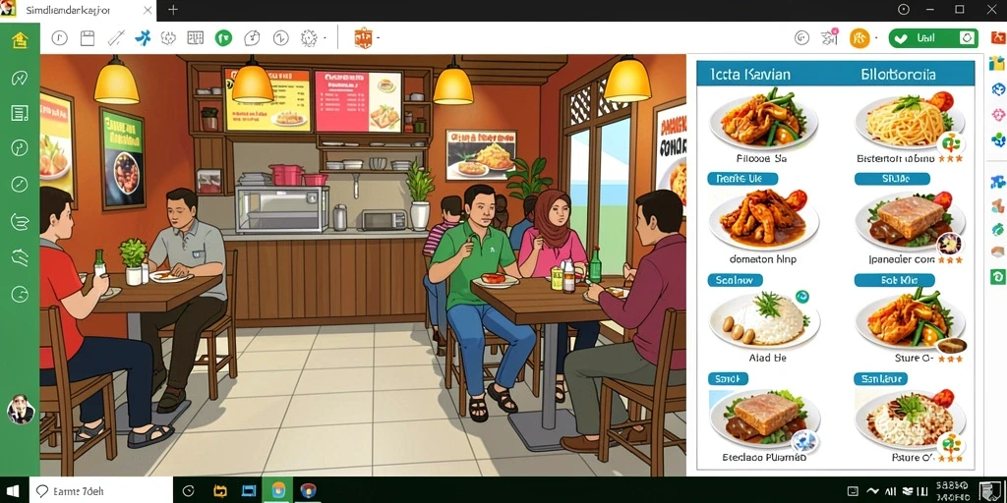Click the orange shop icon in the toolbar

coord(364,38)
